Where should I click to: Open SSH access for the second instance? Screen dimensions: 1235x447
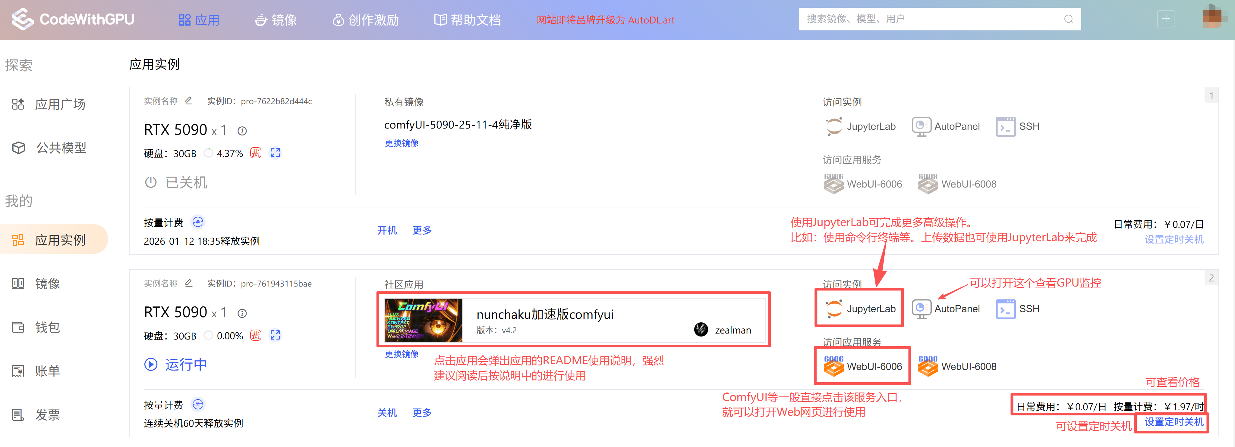pos(1017,309)
